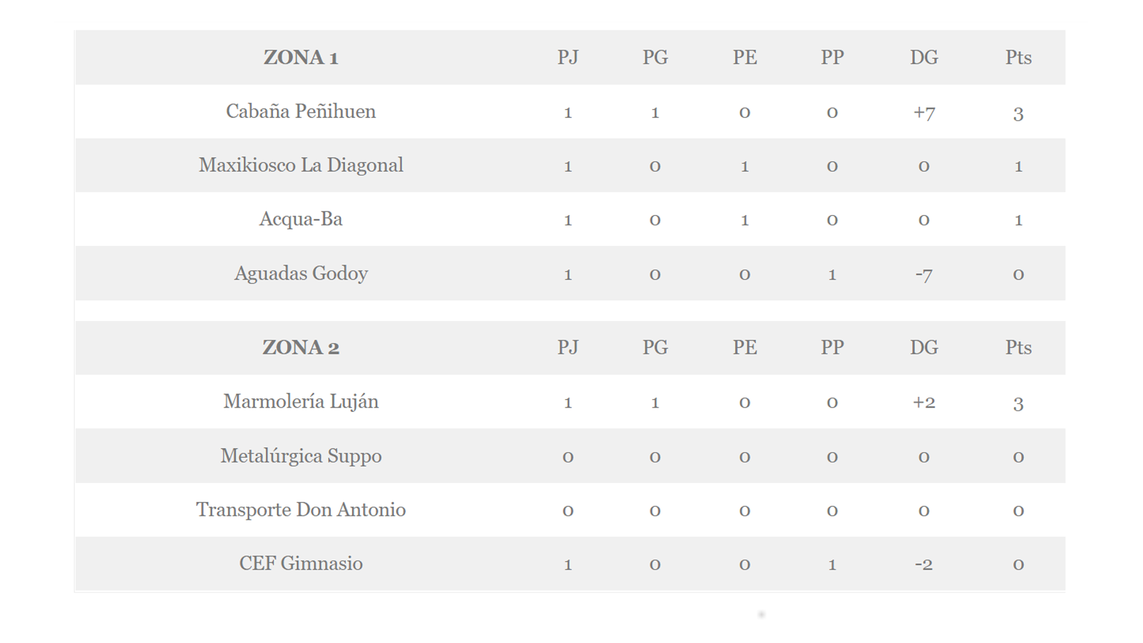1143x643 pixels.
Task: Click the ZONA 2 table heading
Action: (x=301, y=348)
